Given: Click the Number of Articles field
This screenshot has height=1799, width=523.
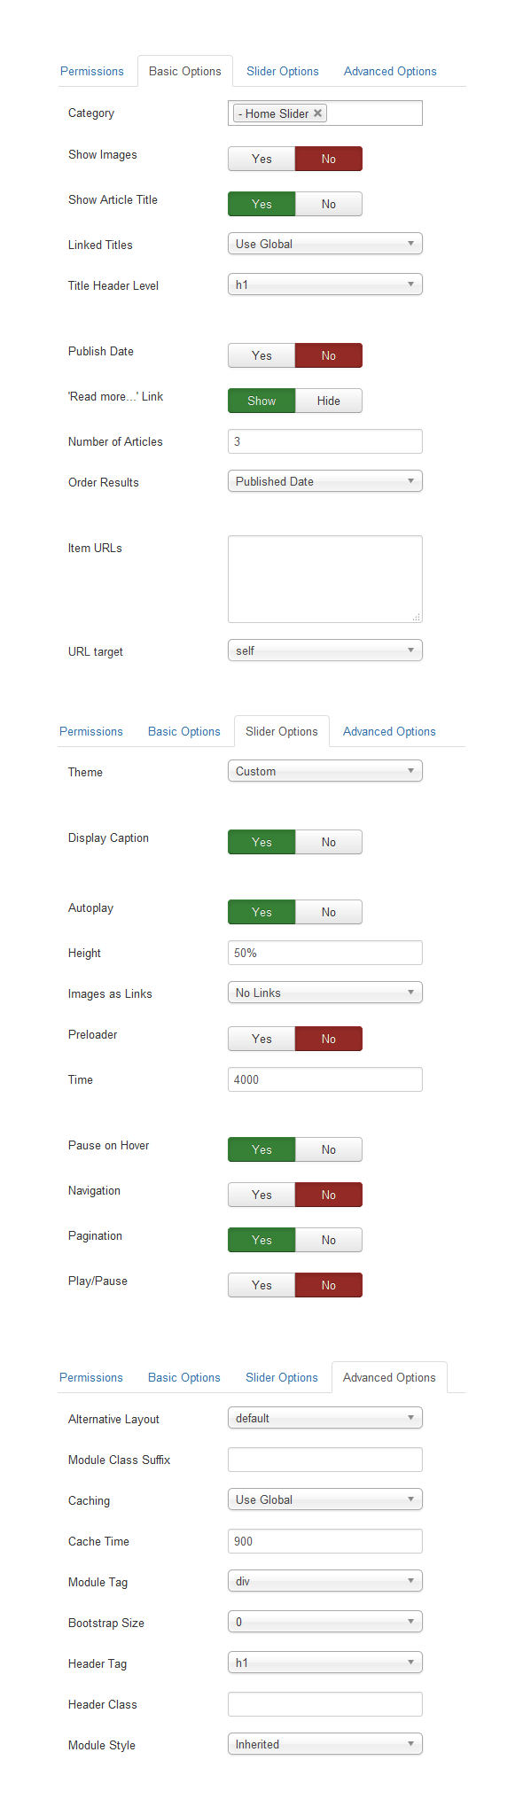Looking at the screenshot, I should click(325, 441).
